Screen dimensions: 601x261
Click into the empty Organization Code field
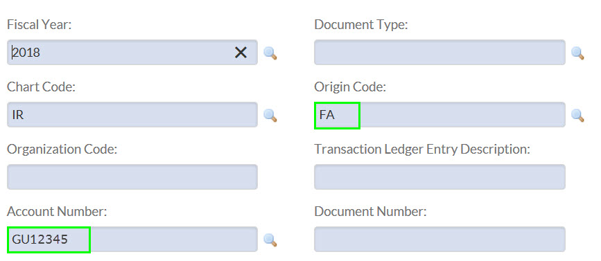coord(132,177)
